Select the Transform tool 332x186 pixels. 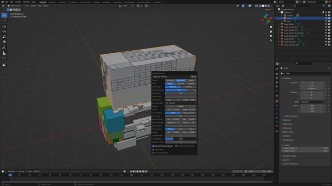(4, 42)
